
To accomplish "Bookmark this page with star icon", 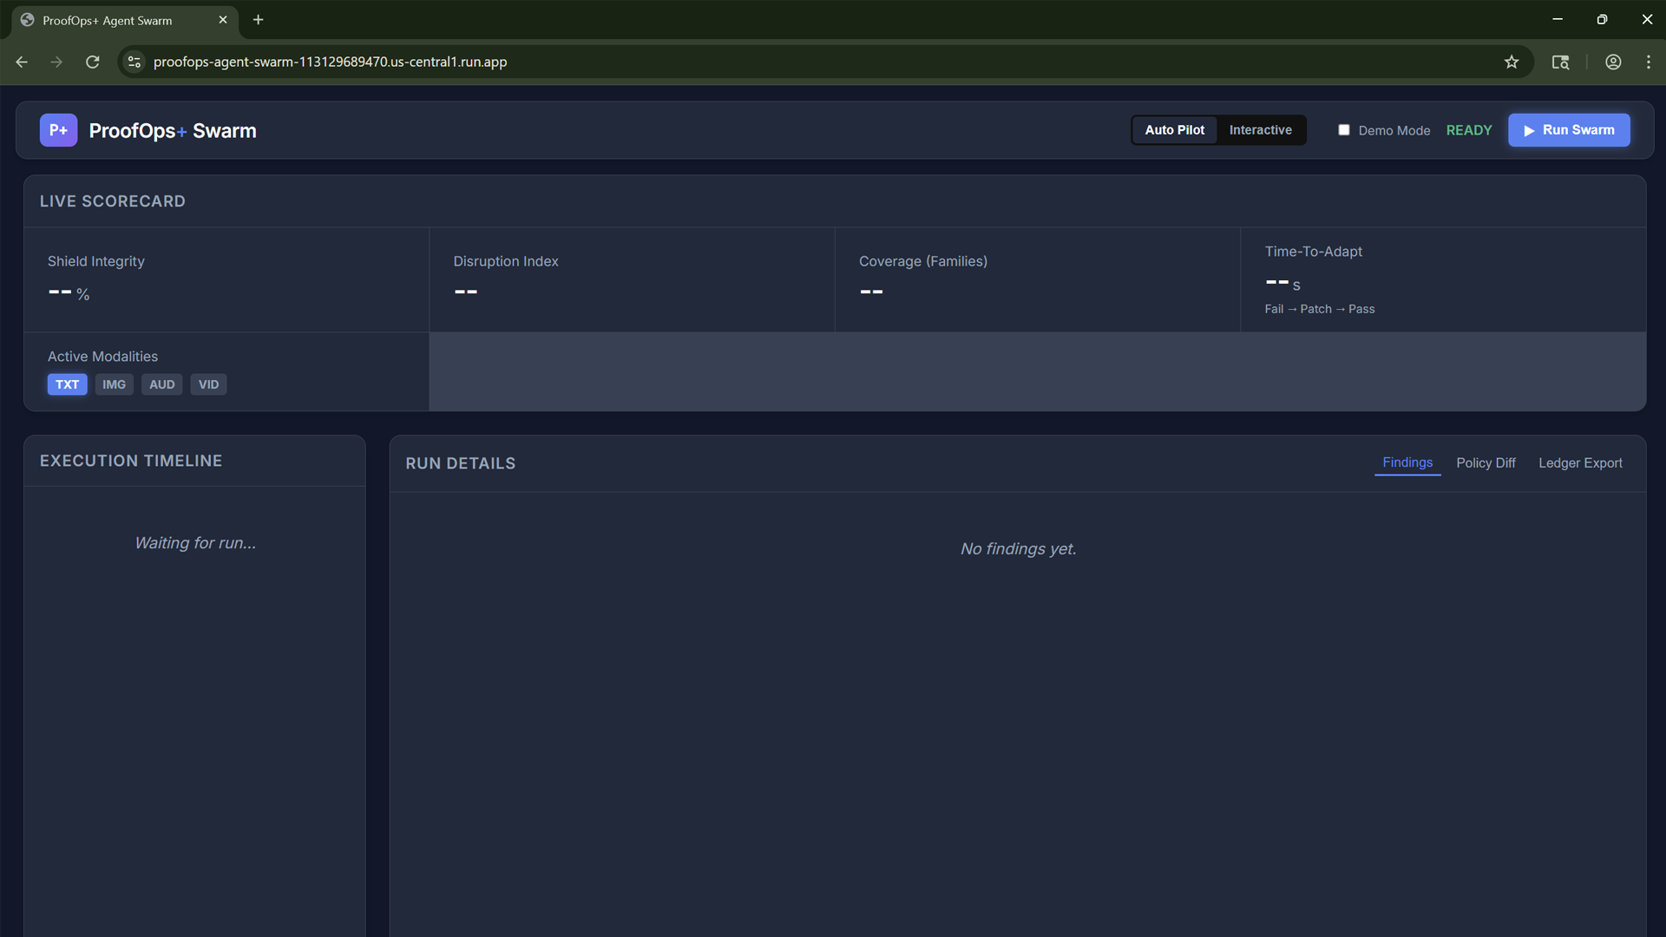I will coord(1512,62).
